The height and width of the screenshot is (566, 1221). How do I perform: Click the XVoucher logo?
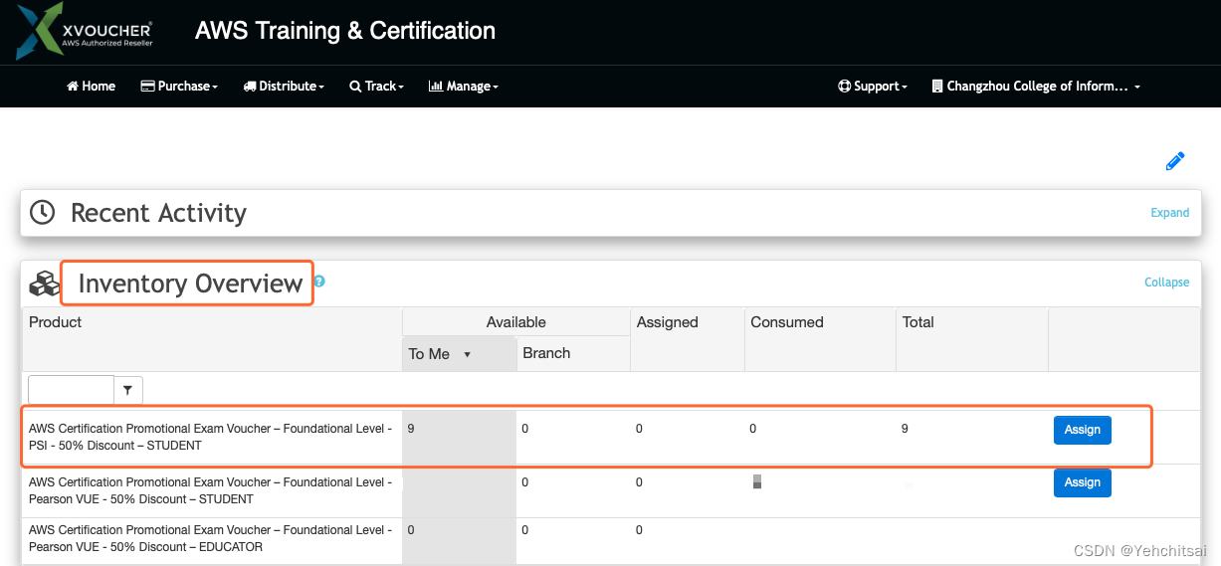click(85, 32)
